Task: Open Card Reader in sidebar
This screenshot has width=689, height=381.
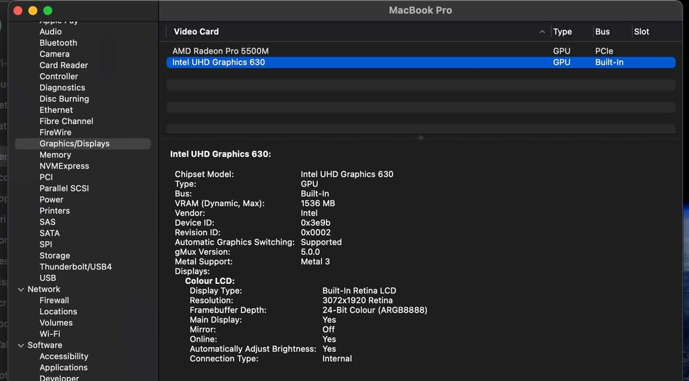Action: pos(63,65)
